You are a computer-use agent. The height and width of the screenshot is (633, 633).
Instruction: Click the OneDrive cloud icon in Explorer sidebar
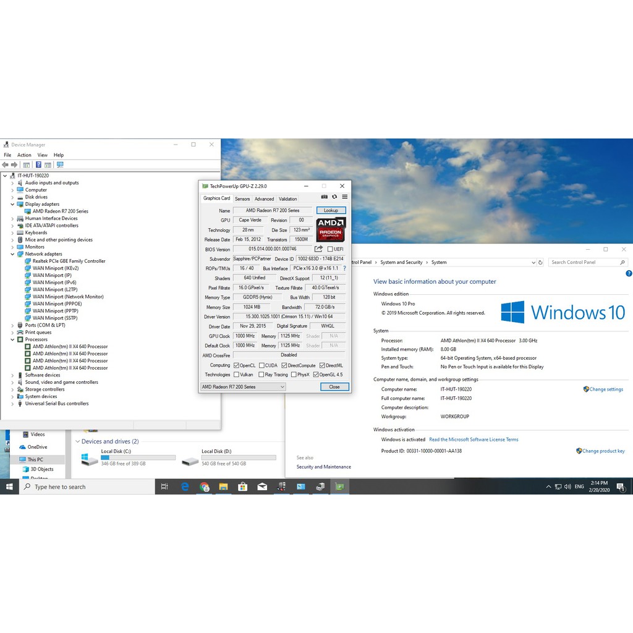click(x=23, y=447)
